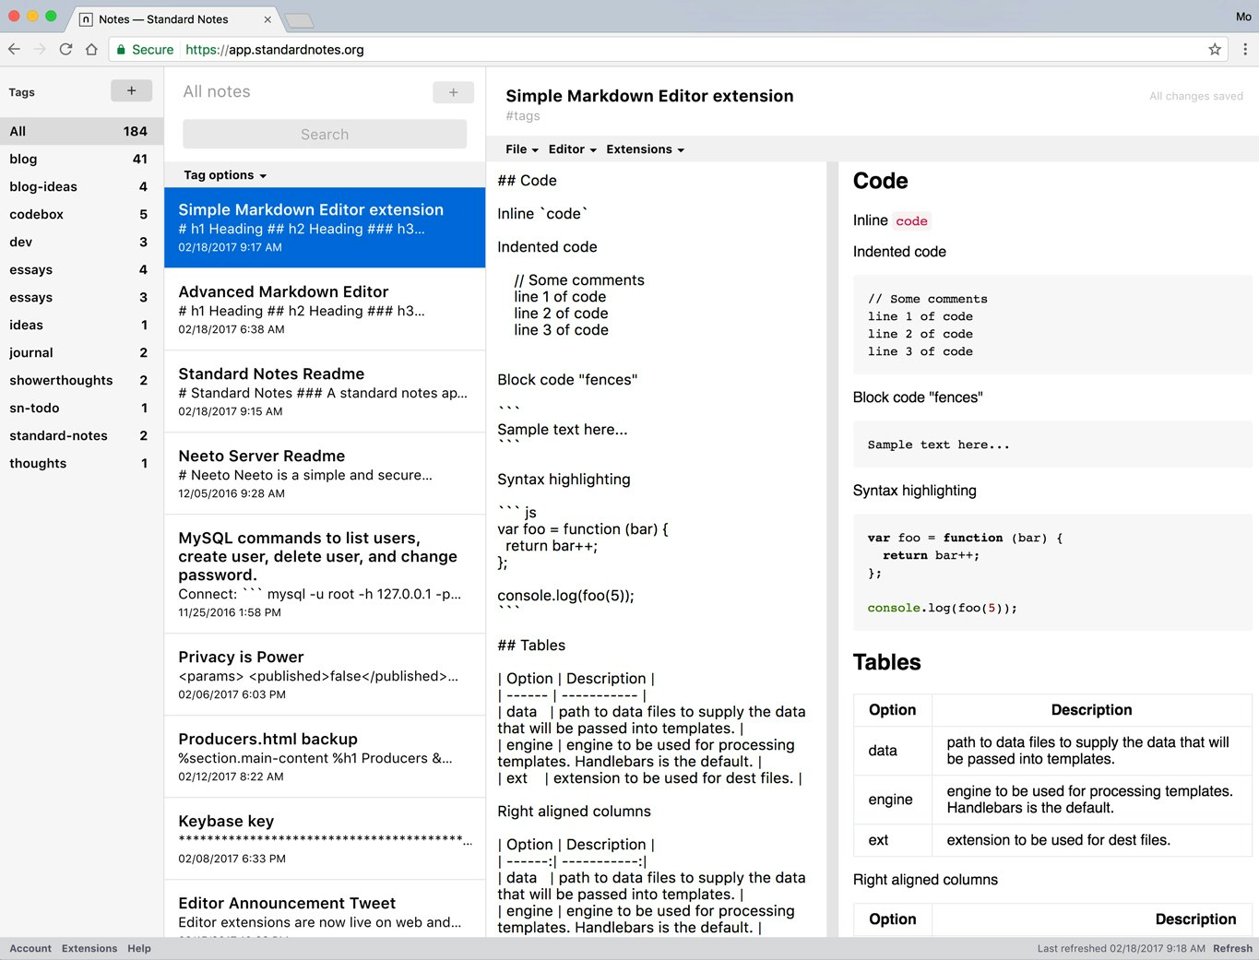Reload the Standard Notes page
1259x960 pixels.
click(x=65, y=49)
